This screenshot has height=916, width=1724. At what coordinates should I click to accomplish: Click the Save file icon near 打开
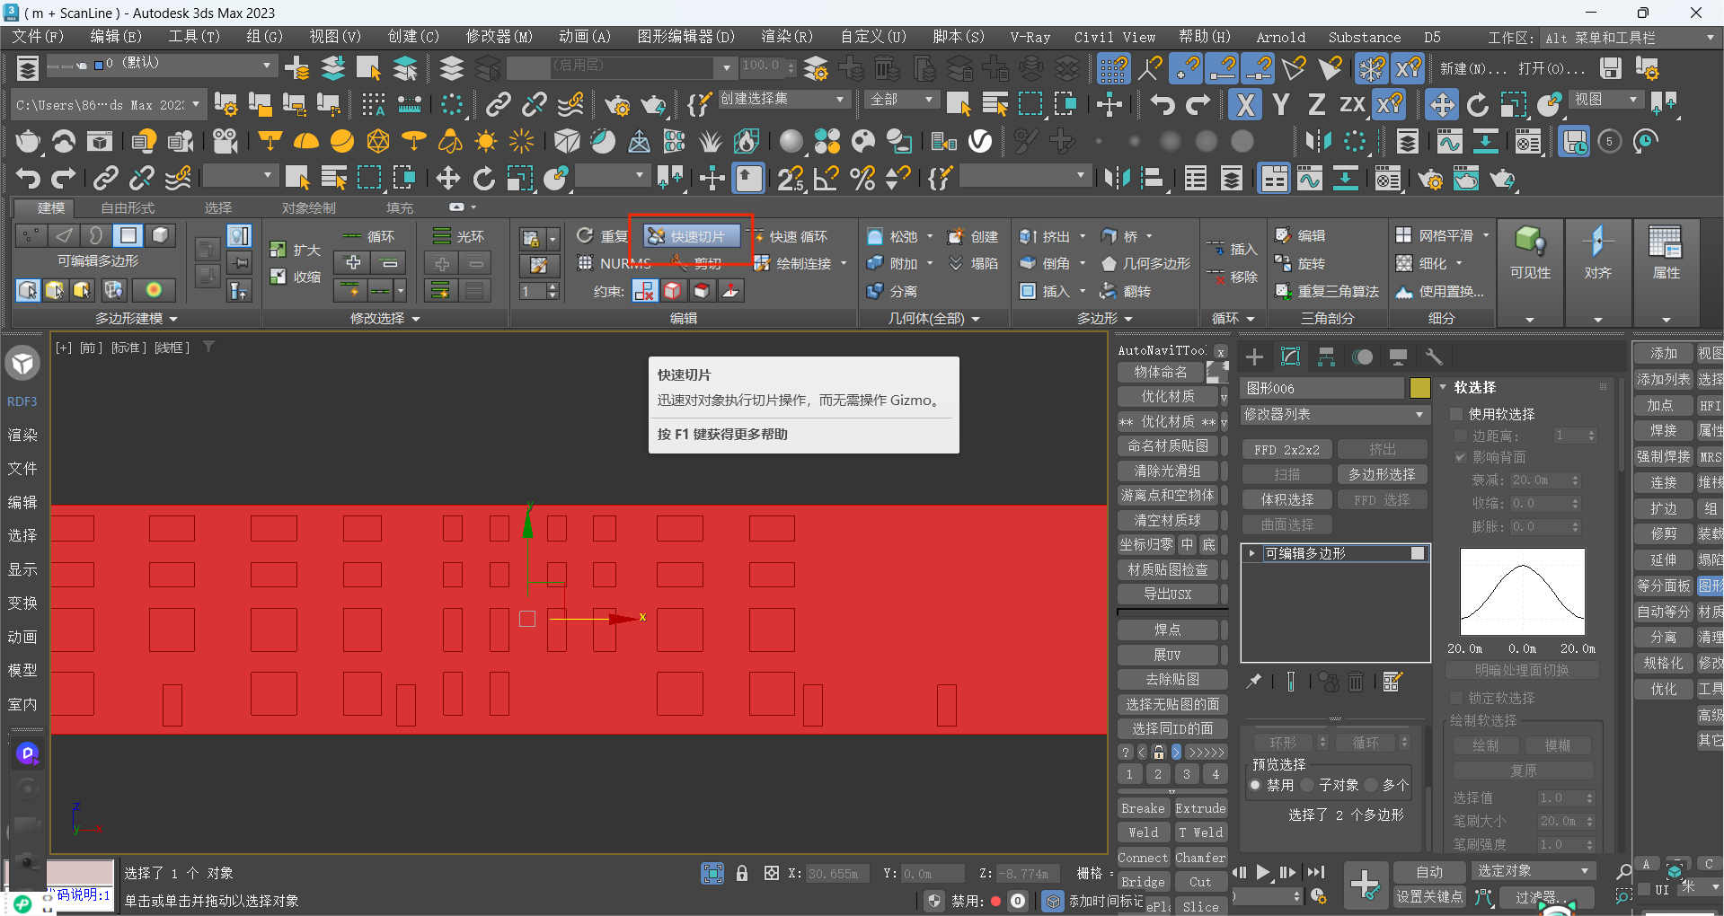[1611, 68]
